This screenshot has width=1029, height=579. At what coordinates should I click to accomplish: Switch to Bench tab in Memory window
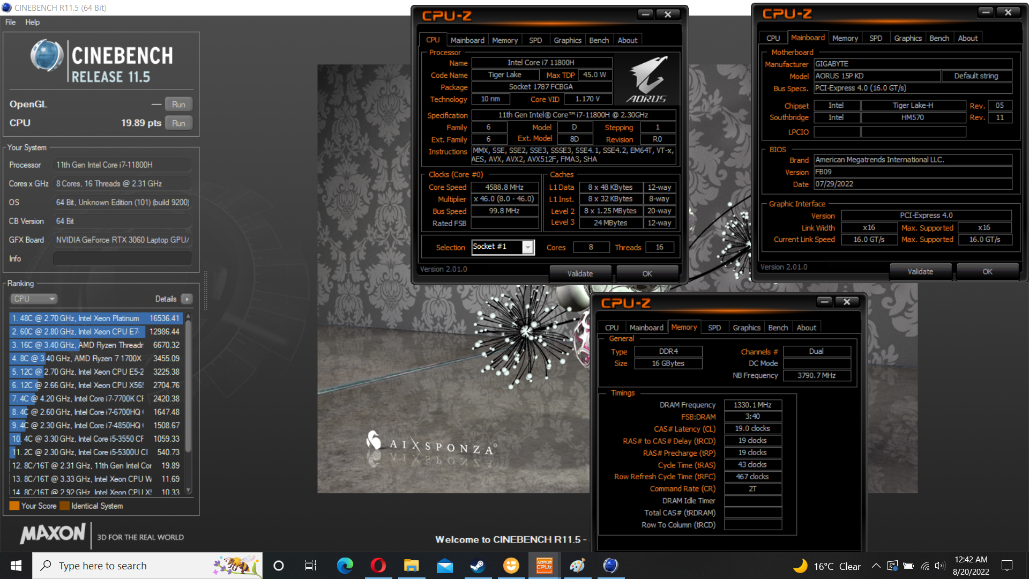(778, 328)
